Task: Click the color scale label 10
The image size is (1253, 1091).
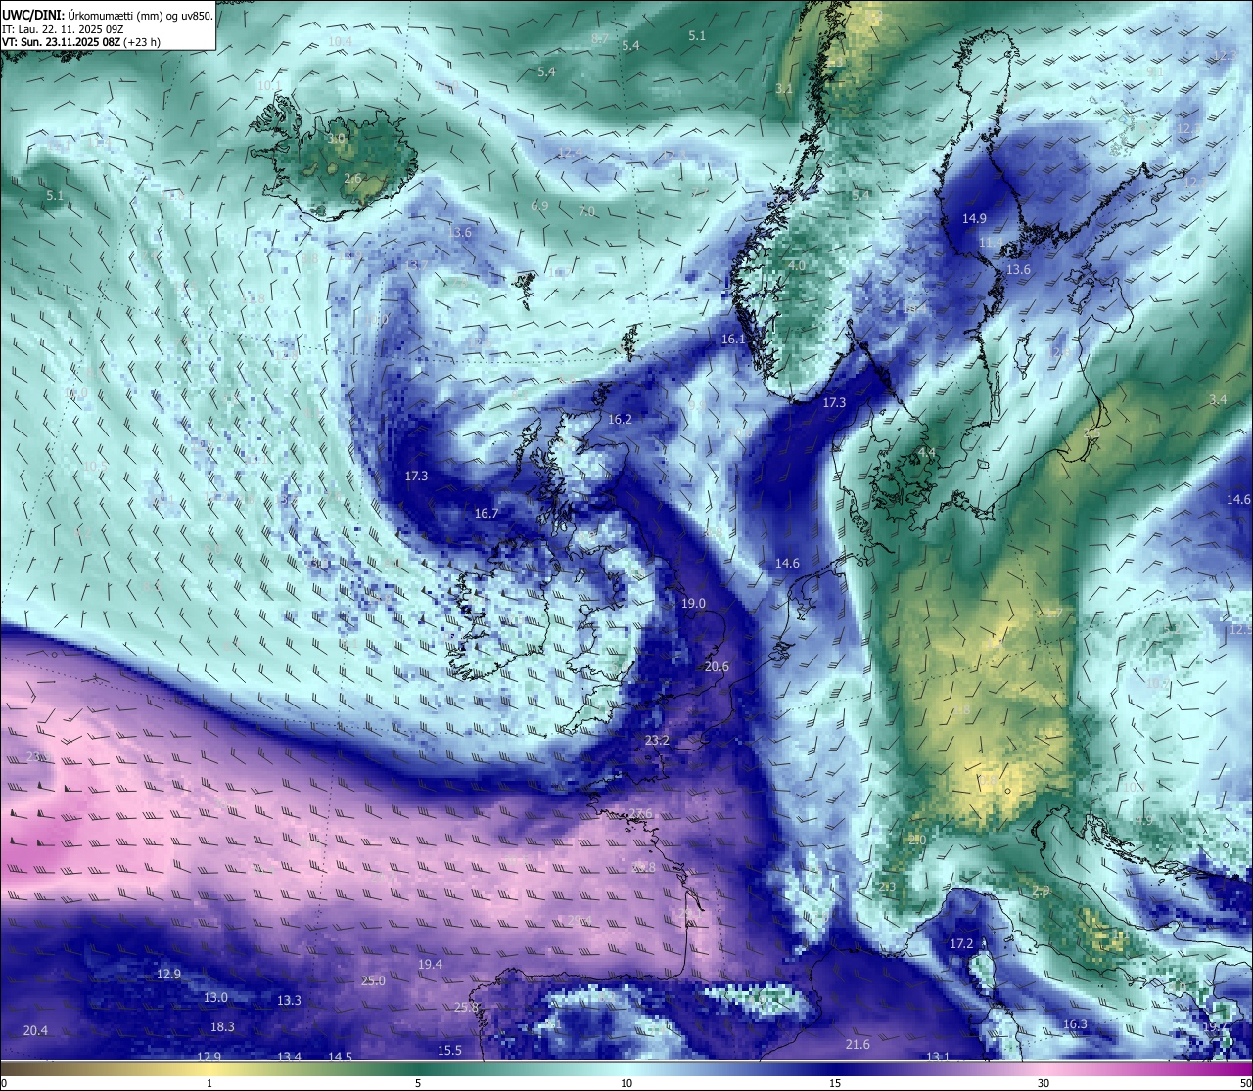Action: (x=626, y=1083)
